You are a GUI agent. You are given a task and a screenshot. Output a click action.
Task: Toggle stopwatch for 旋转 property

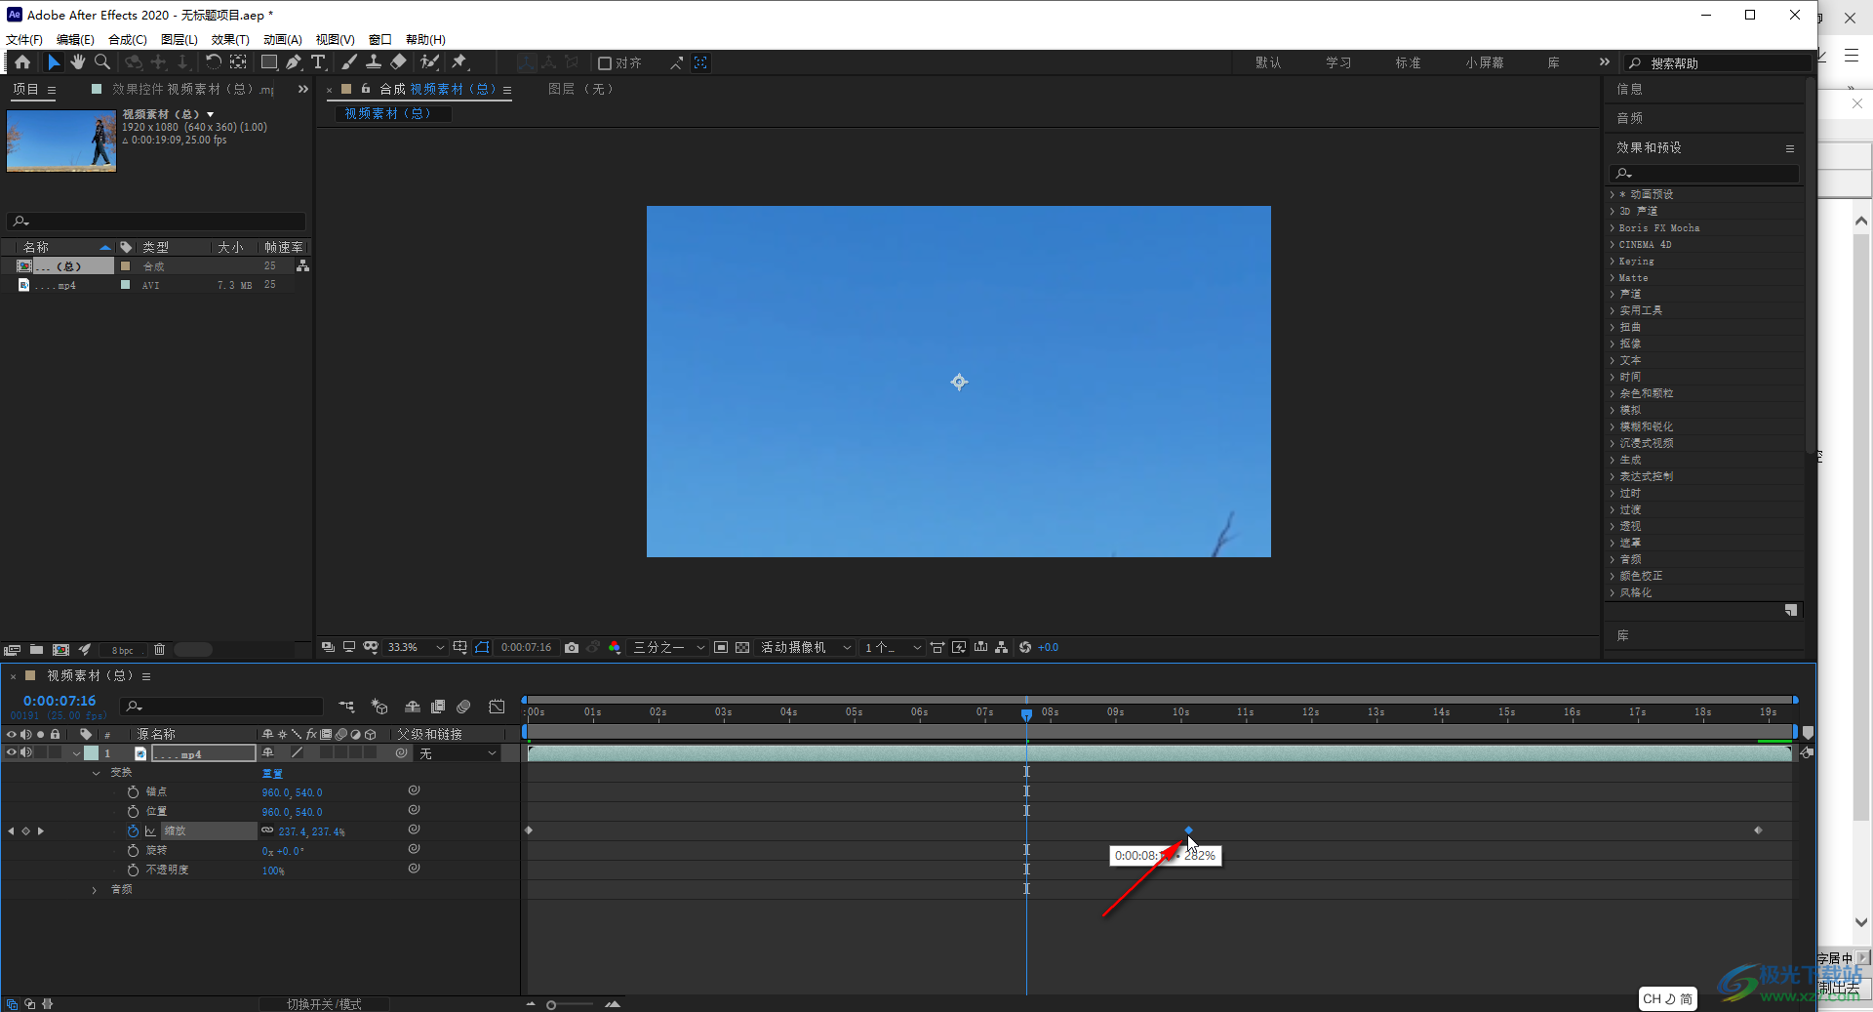coord(133,851)
